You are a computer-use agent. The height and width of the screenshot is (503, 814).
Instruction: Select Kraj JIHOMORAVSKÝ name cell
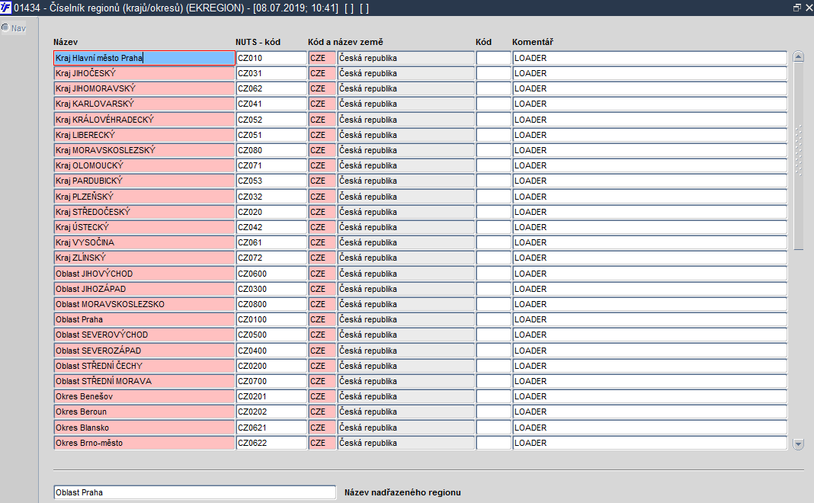pos(144,88)
